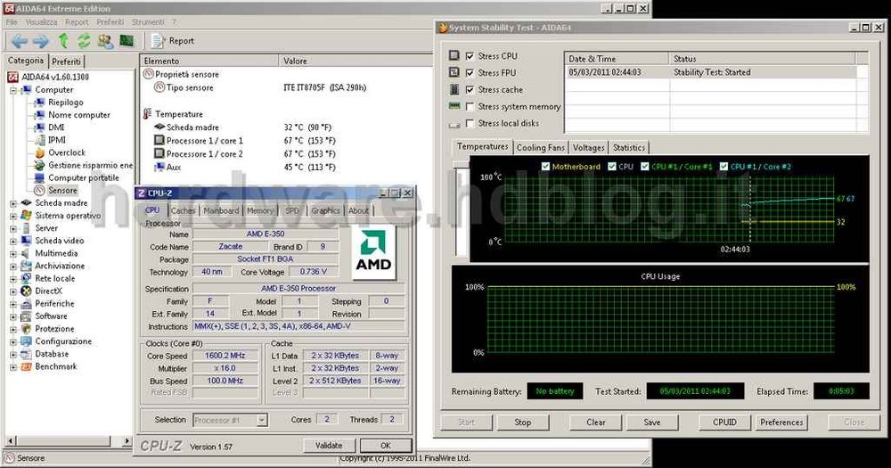Refresh using the green circular arrows icon
891x468 pixels.
point(84,41)
